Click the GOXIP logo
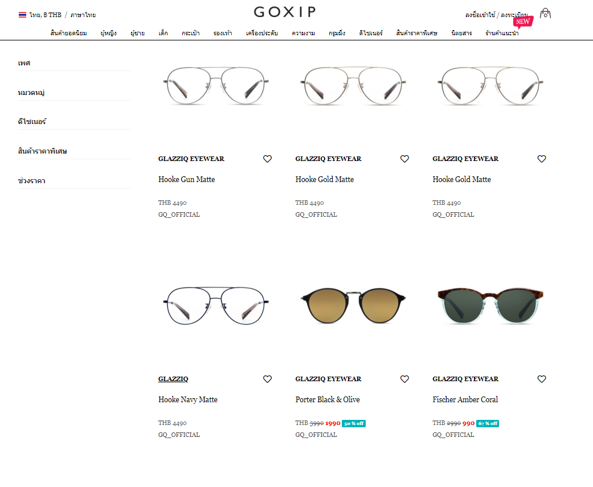 (285, 12)
